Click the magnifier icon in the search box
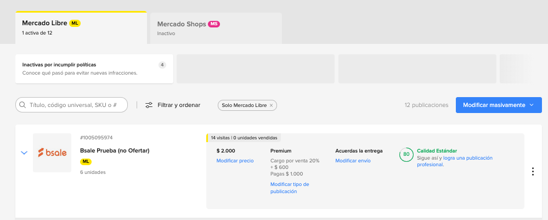 pos(22,105)
